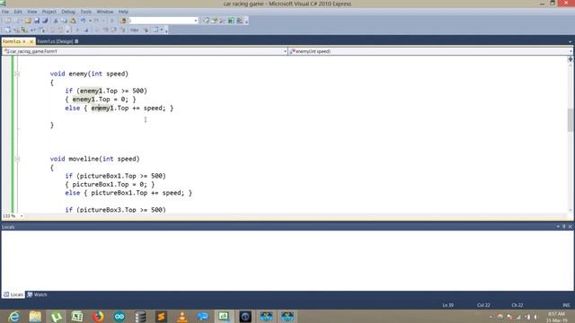575x323 pixels.
Task: Open Internet Explorer from the taskbar
Action: point(14,317)
